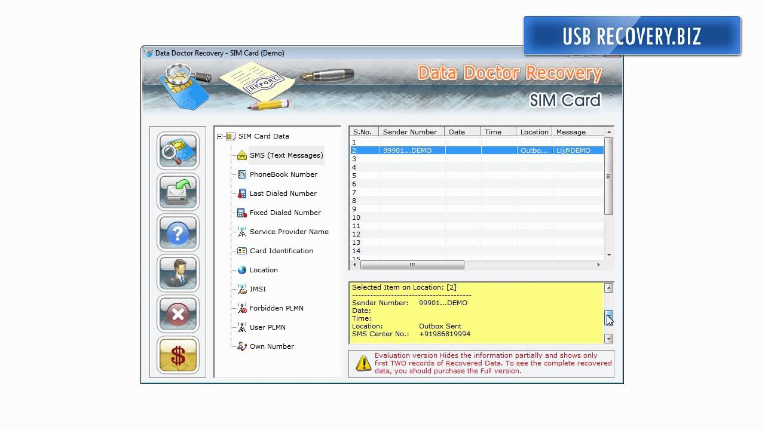Click the Fixed Dialed Number icon
The image size is (765, 430).
241,213
